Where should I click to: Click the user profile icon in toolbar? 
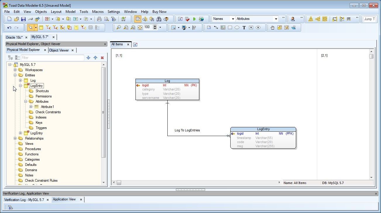tap(293, 19)
